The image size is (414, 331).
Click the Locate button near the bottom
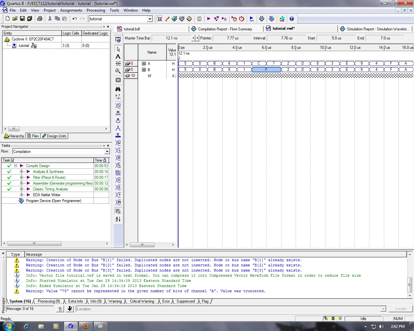400,308
